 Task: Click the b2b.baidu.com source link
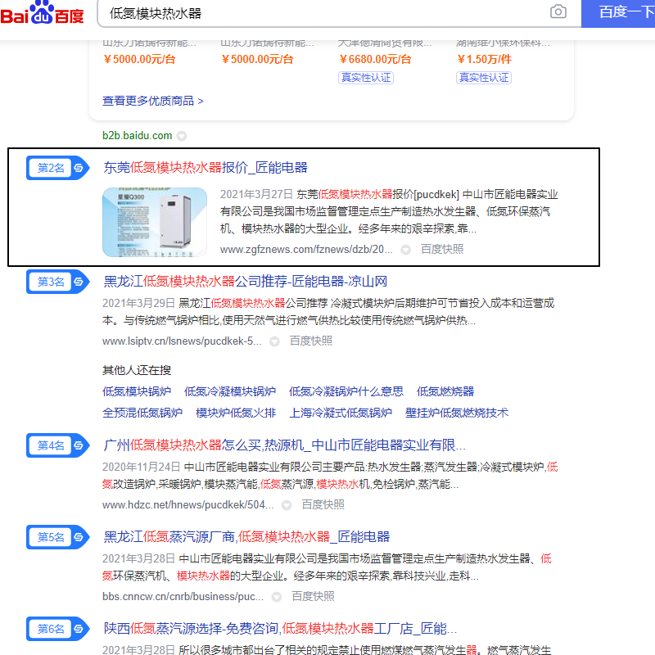point(137,136)
